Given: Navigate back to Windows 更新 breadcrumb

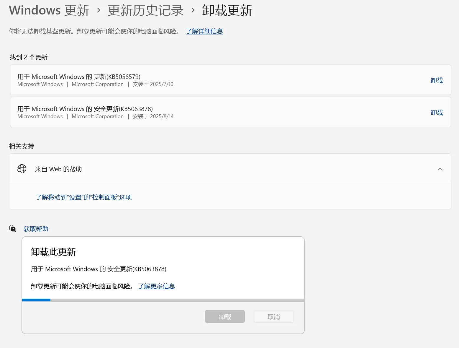Looking at the screenshot, I should (49, 10).
